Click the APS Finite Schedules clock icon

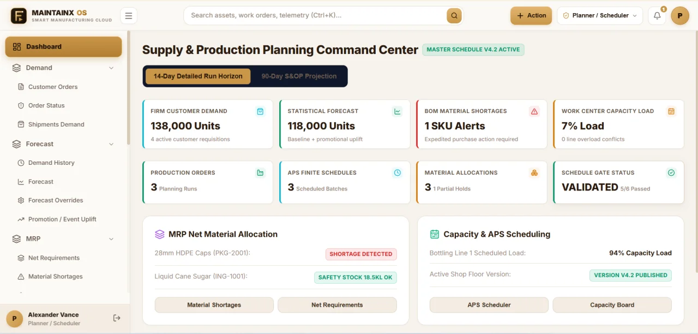(x=398, y=173)
